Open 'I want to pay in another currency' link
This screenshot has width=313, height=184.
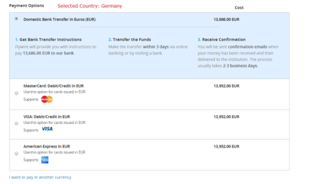tap(40, 177)
